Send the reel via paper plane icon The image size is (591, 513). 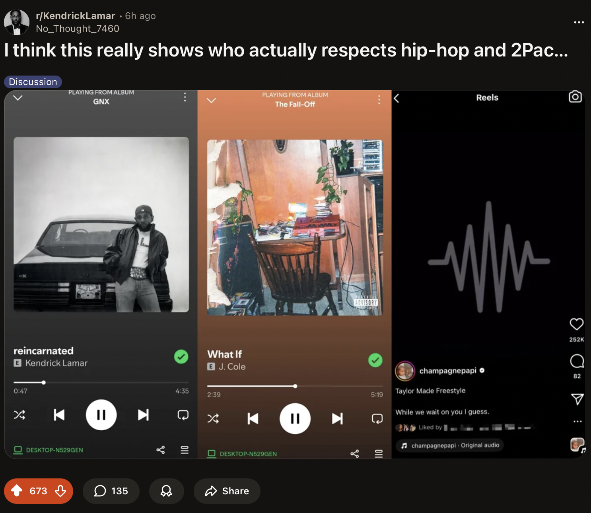tap(577, 399)
